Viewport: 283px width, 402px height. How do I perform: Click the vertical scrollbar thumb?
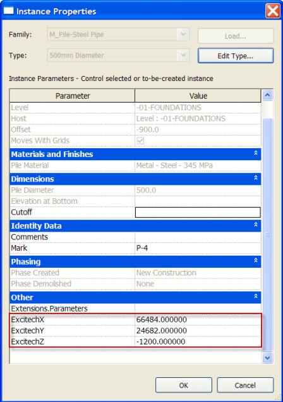click(267, 235)
